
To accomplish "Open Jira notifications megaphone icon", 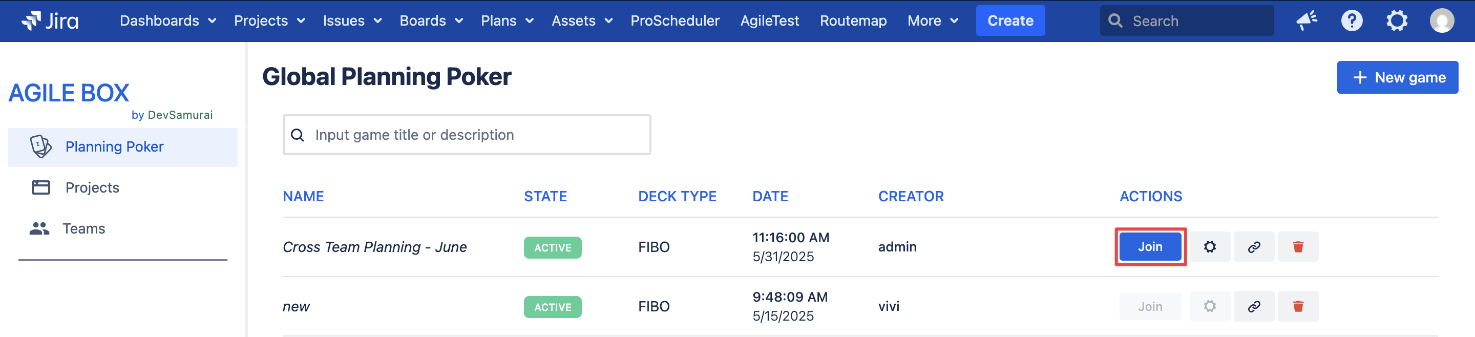I will (1307, 20).
